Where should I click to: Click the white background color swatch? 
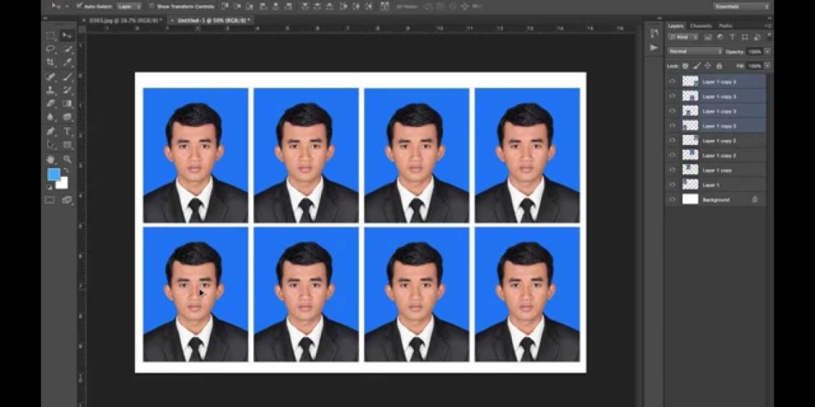pyautogui.click(x=64, y=184)
